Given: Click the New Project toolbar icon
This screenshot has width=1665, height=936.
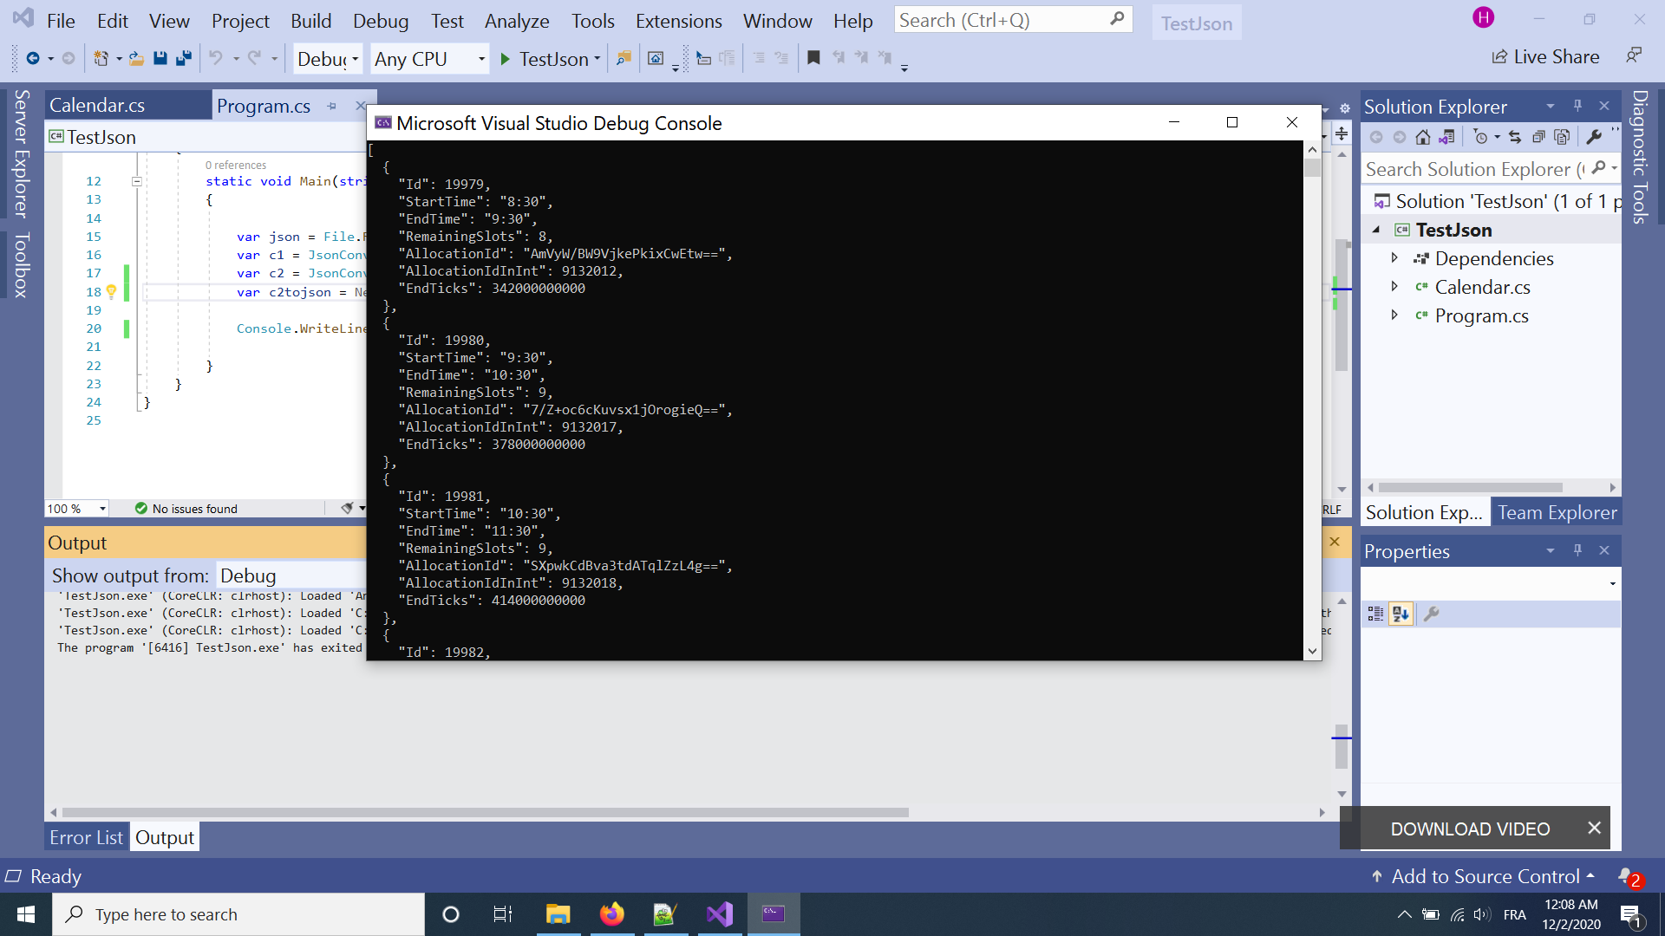Looking at the screenshot, I should 101,58.
